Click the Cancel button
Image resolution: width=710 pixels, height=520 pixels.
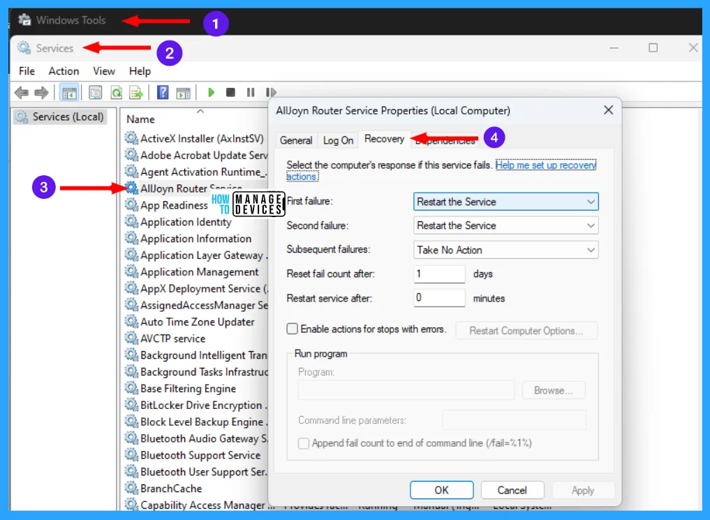(x=512, y=490)
